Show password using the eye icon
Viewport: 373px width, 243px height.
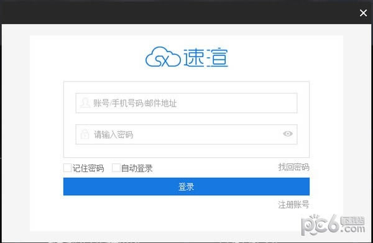(288, 134)
